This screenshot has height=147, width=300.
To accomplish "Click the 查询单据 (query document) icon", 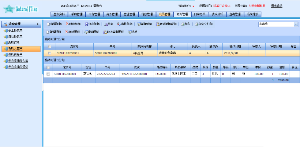I will point(138,24).
